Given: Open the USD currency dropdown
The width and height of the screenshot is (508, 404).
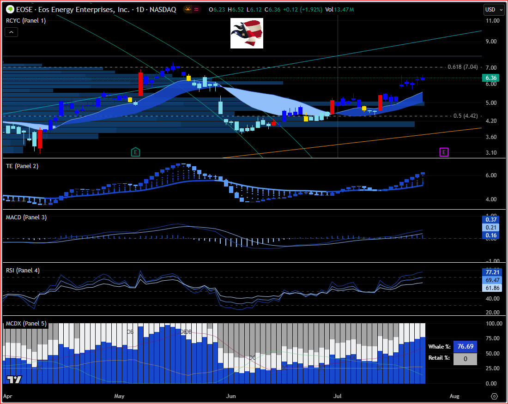Looking at the screenshot, I should tap(494, 10).
